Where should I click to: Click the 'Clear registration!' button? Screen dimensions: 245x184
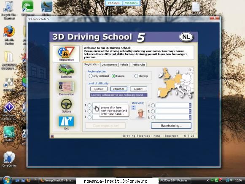point(105,125)
